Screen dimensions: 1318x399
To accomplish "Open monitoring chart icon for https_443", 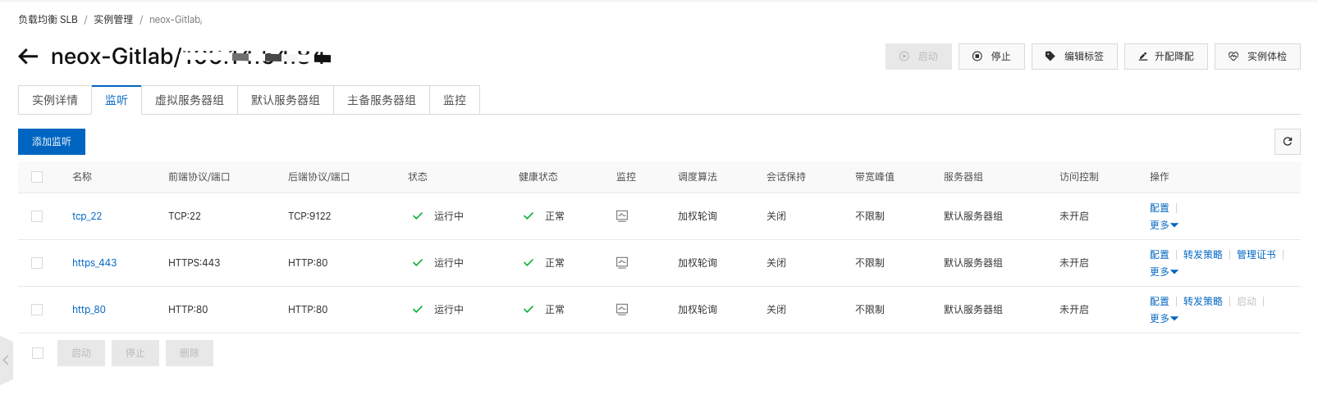I will pyautogui.click(x=622, y=263).
